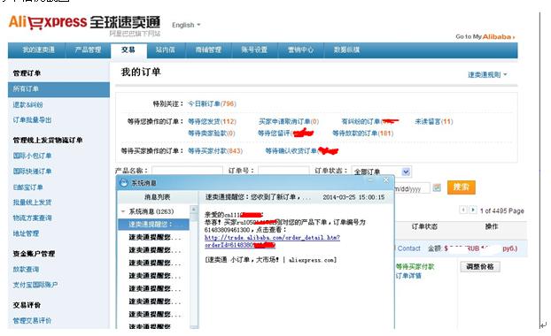The width and height of the screenshot is (551, 336).
Task: Go to next page arrow
Action: tap(473, 210)
